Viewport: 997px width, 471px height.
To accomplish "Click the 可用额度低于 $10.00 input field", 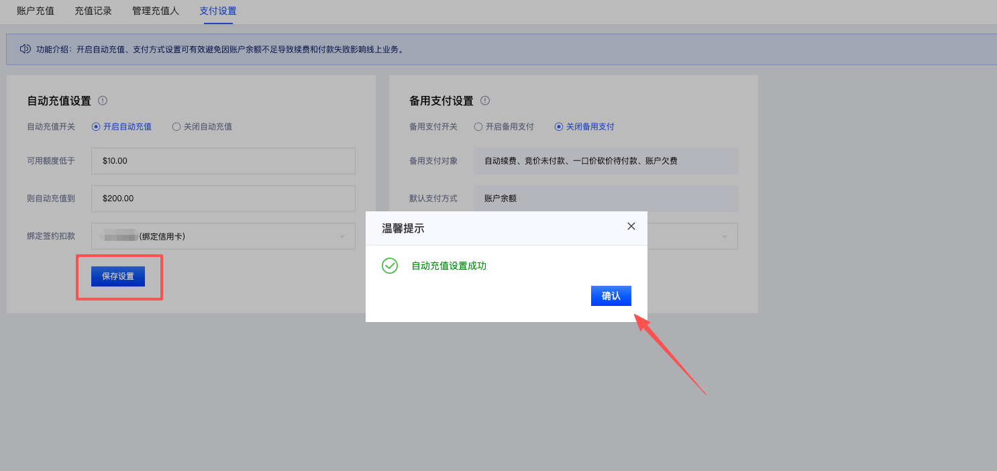I will (x=223, y=161).
